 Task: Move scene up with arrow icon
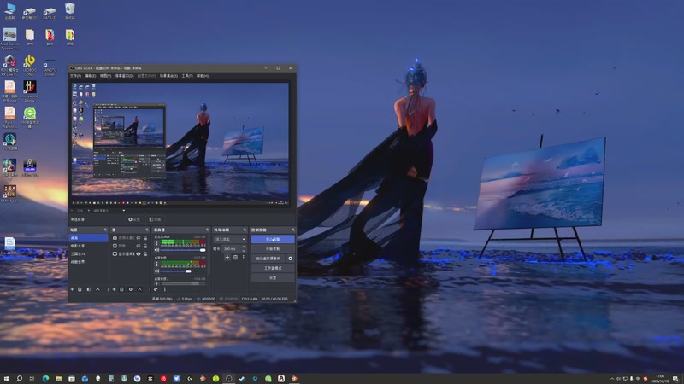97,289
